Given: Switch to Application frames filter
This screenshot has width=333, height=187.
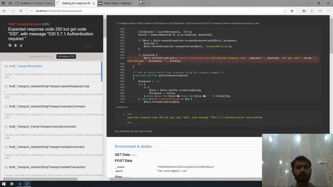Looking at the screenshot, I should (41, 57).
